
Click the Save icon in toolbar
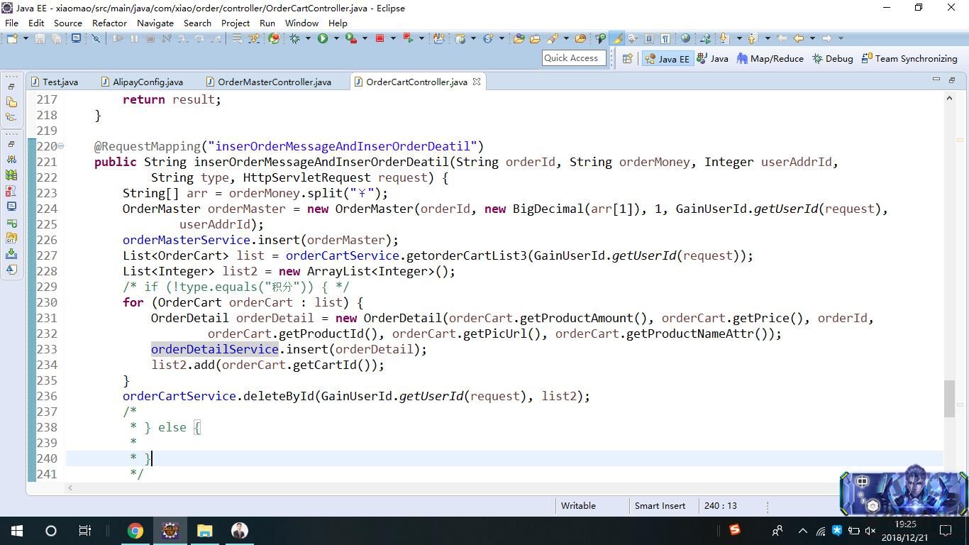[x=40, y=38]
